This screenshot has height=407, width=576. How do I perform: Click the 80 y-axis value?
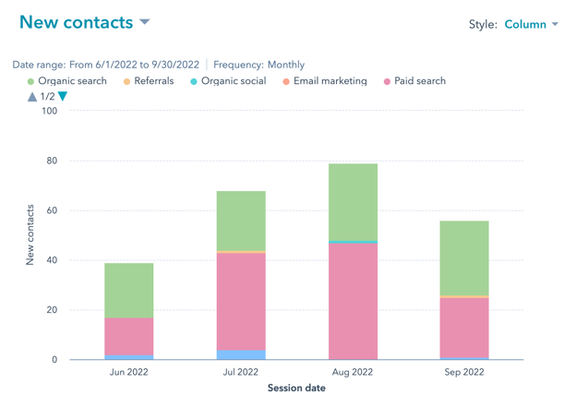(52, 161)
